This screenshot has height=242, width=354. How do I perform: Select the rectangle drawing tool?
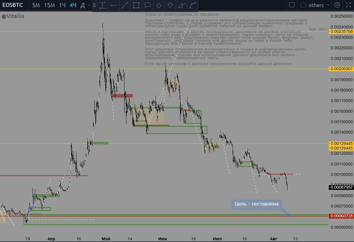[x=136, y=5]
